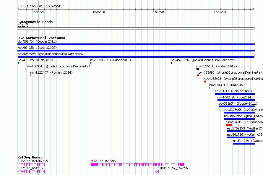263x175 pixels.
Task: Open nsv3320638 (Audano2019) label
Action: [217, 66]
